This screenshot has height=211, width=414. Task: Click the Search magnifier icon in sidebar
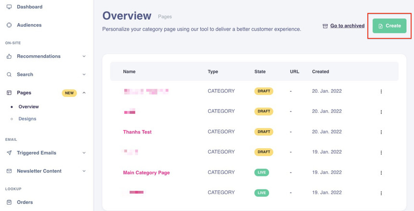tap(9, 74)
